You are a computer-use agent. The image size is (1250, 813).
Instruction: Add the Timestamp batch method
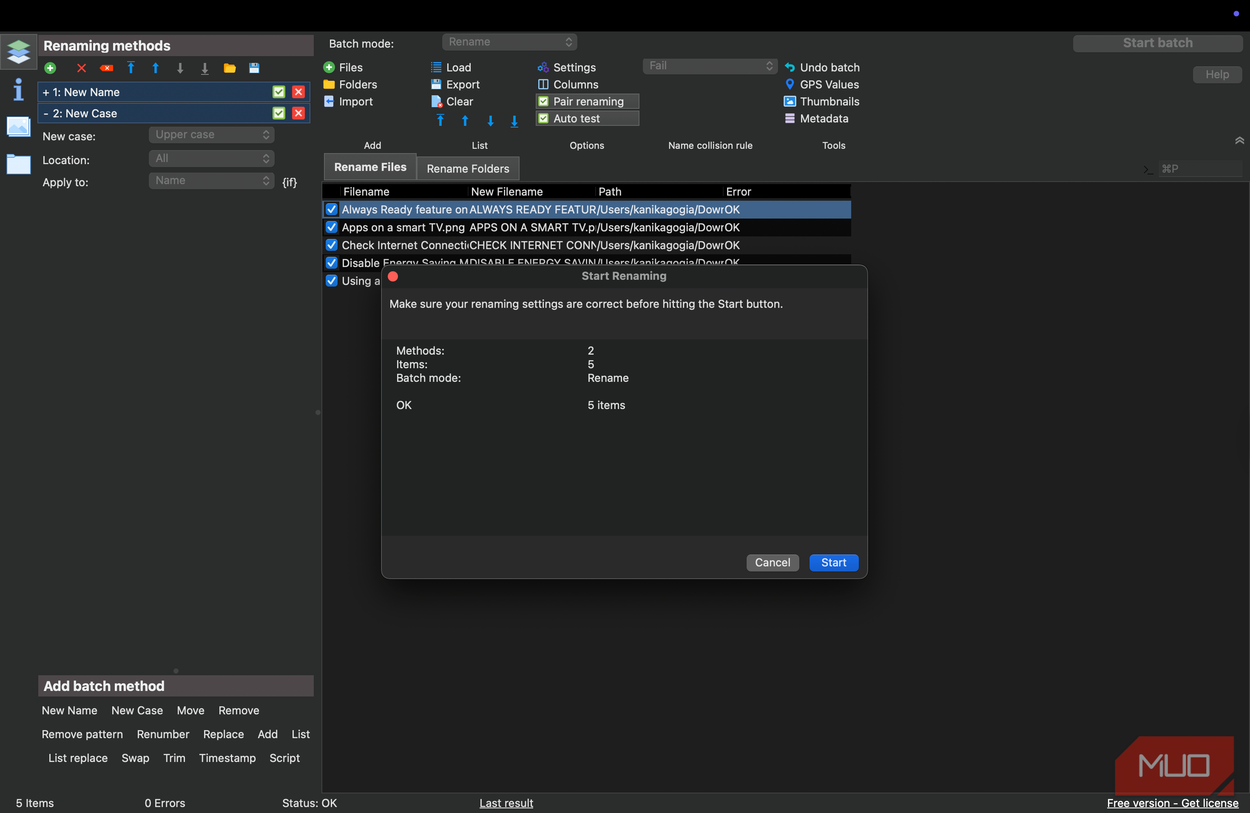point(227,758)
